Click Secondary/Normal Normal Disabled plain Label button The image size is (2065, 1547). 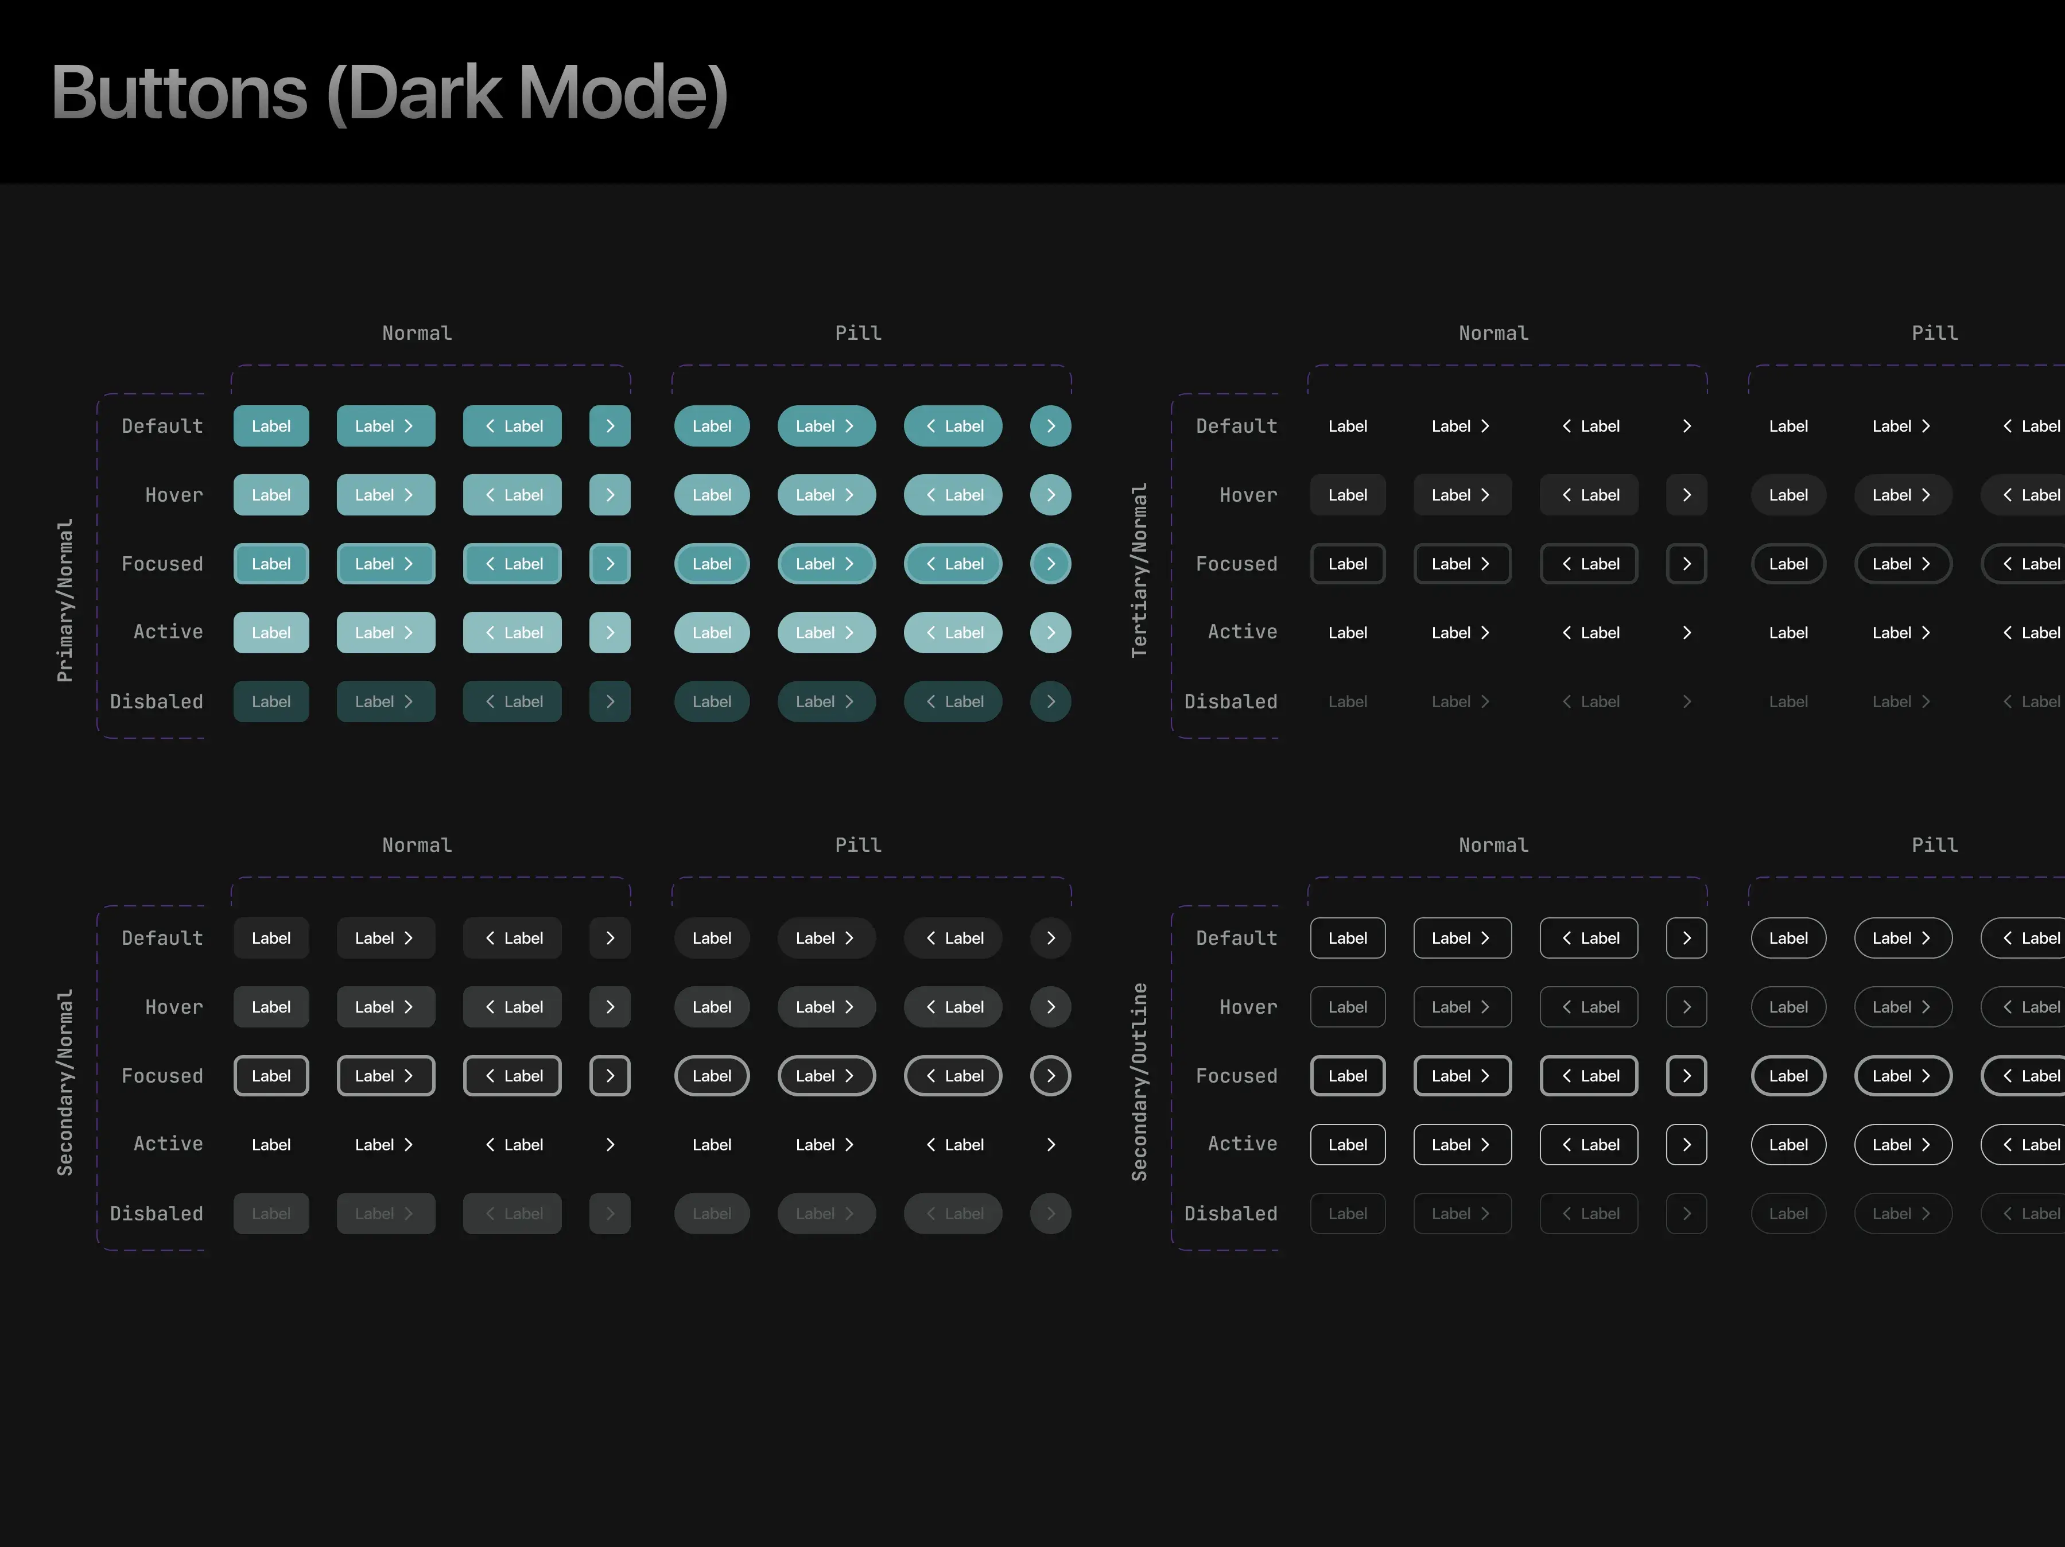271,1213
